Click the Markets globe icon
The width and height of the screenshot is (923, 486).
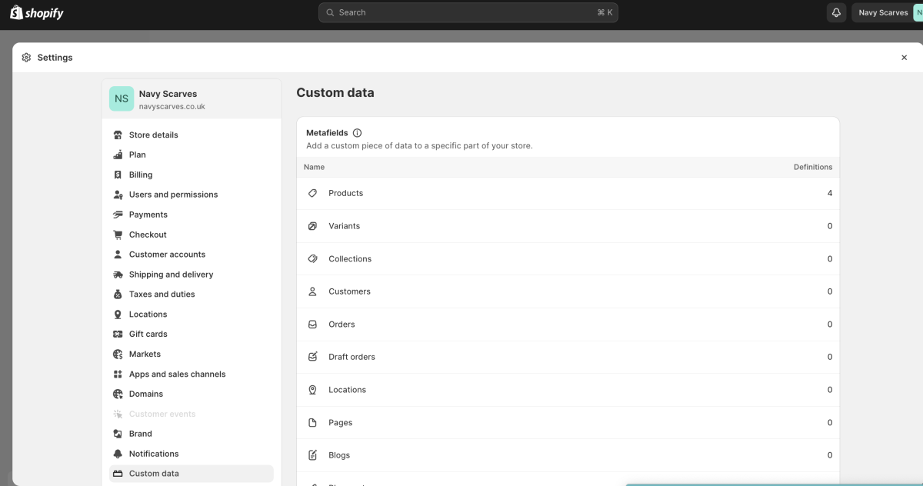[x=118, y=355]
